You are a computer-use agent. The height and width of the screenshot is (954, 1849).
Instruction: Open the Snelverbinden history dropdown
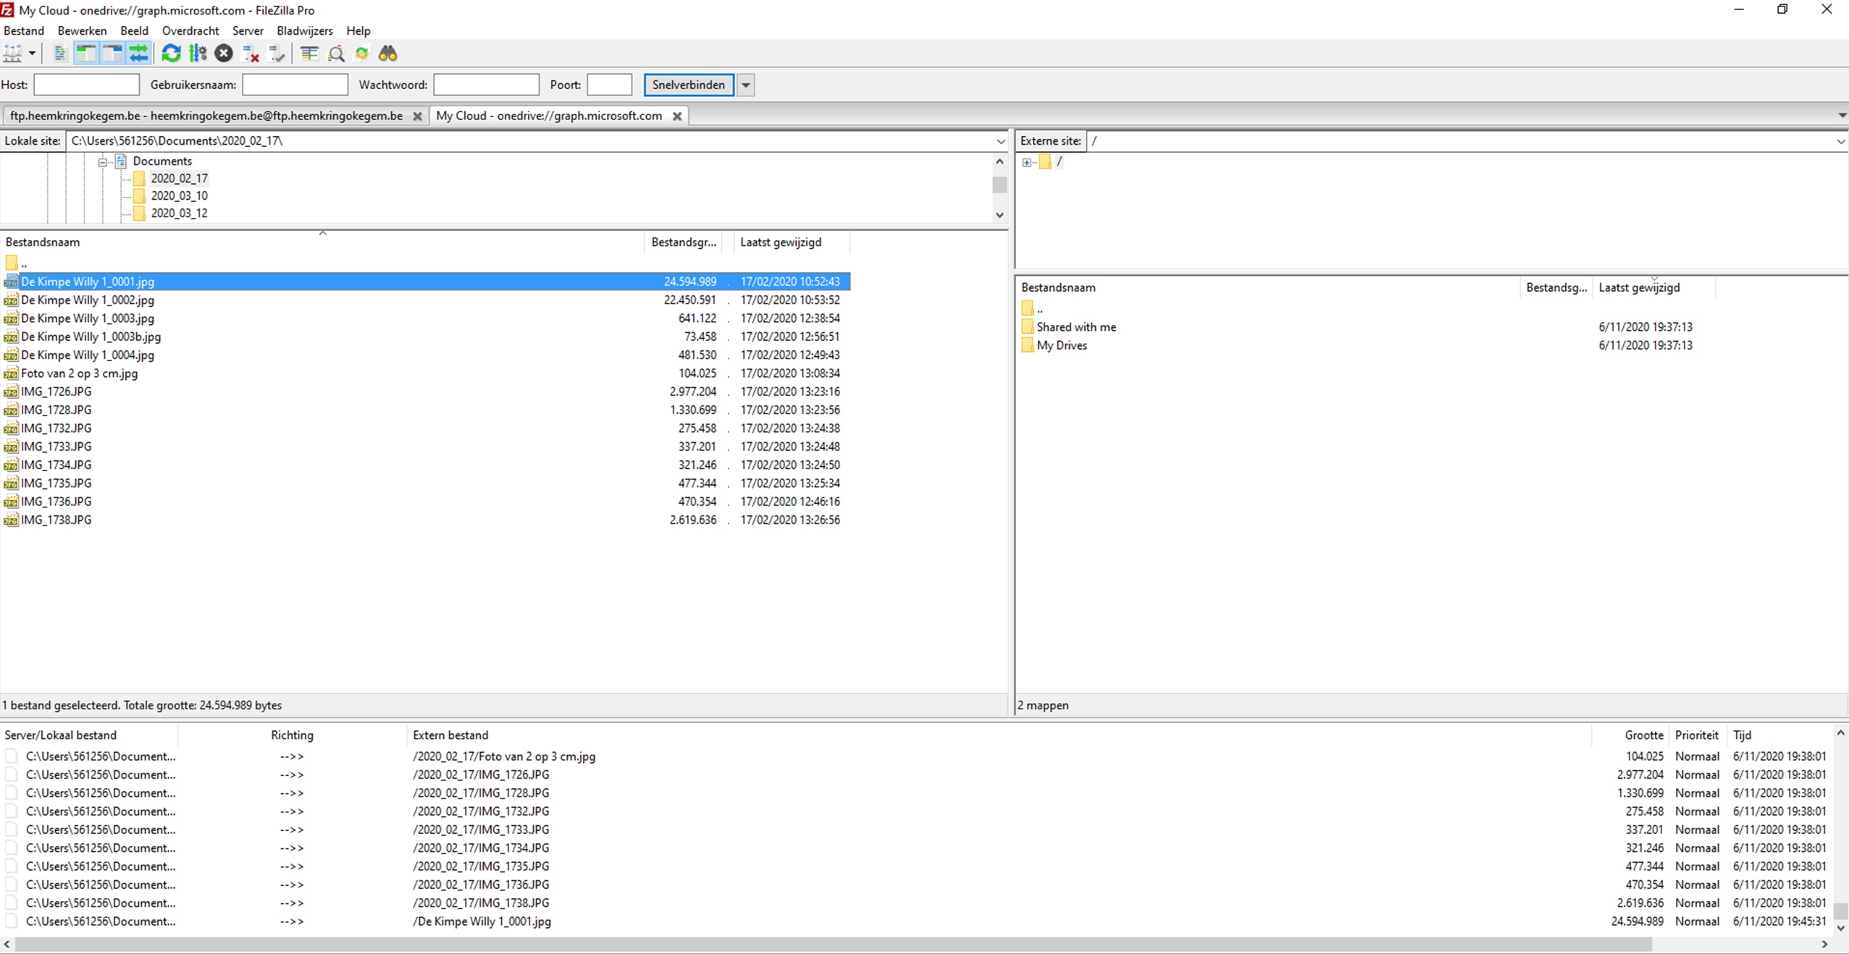click(745, 85)
